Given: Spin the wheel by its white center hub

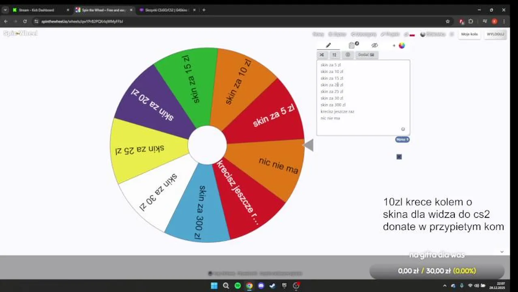Looking at the screenshot, I should [207, 145].
